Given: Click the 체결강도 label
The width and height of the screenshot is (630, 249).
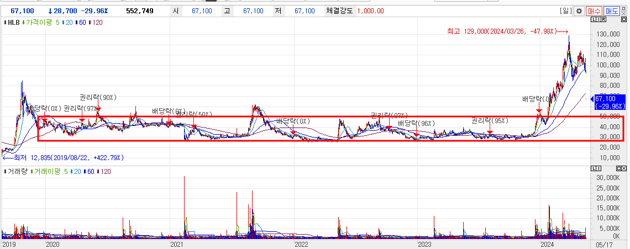Looking at the screenshot, I should [x=340, y=11].
